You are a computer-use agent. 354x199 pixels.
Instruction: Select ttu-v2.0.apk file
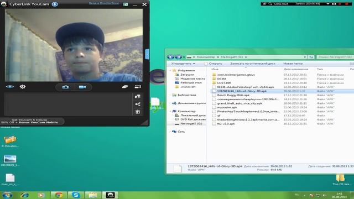[226, 124]
